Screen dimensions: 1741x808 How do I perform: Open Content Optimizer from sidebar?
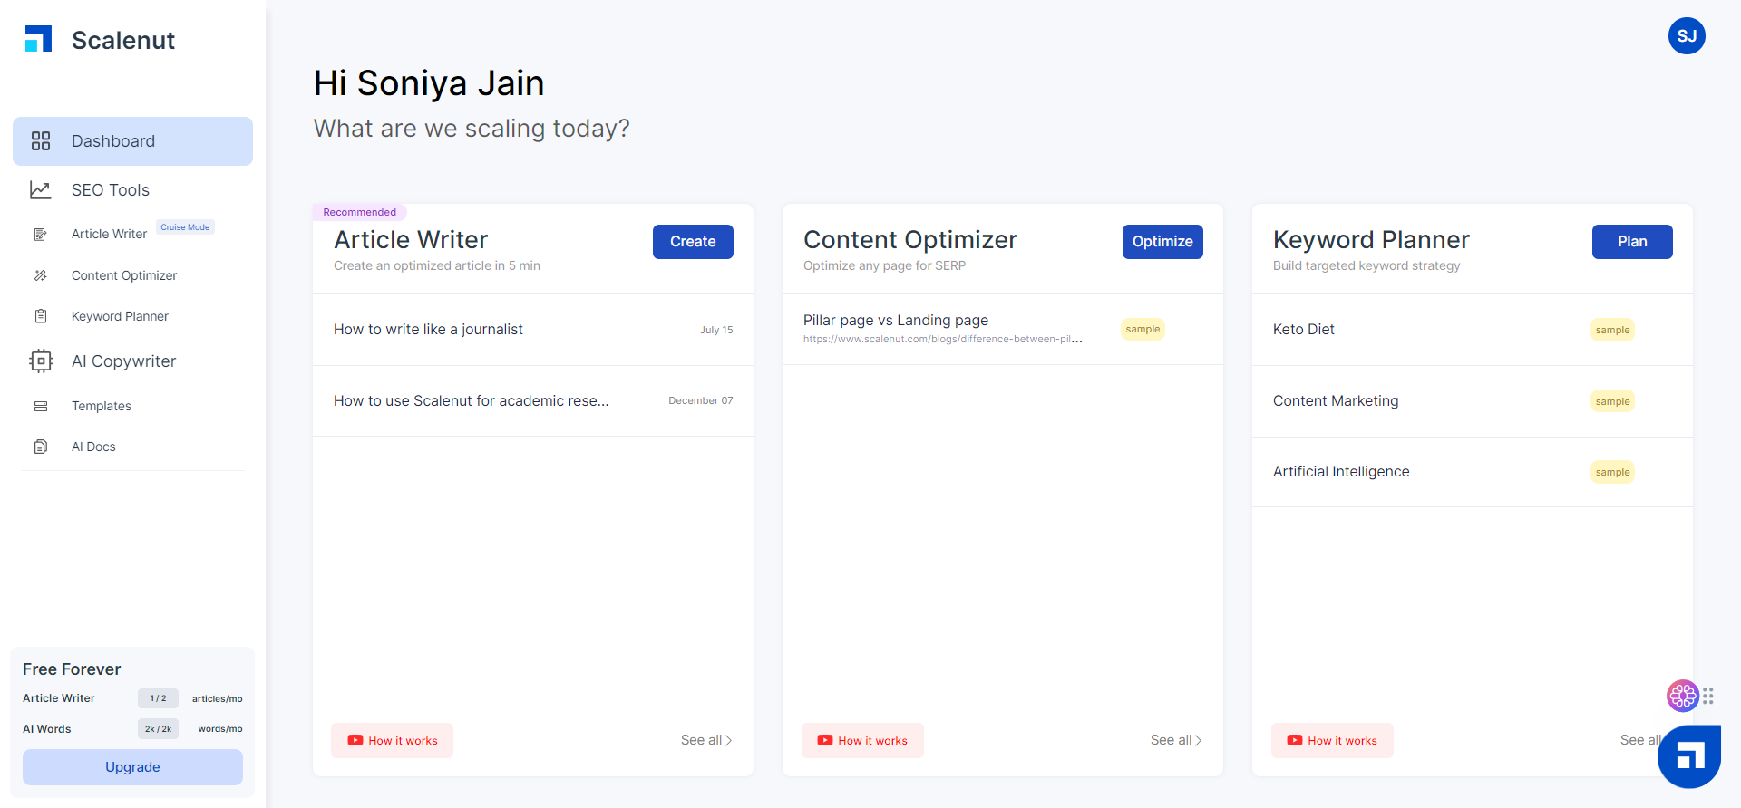click(x=124, y=275)
